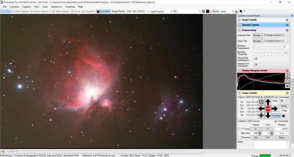
Task: Move the mount with the right arrow
Action: [x=275, y=108]
